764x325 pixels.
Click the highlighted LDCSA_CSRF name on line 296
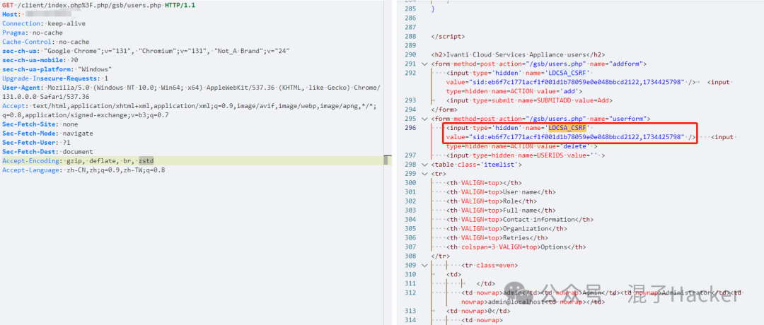pyautogui.click(x=568, y=128)
